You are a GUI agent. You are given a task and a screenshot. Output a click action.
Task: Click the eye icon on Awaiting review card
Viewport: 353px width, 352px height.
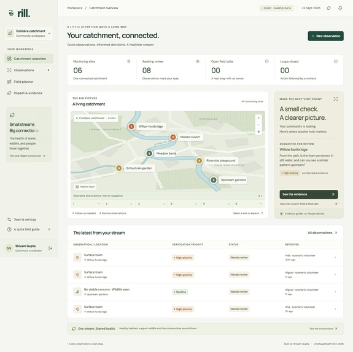[x=198, y=61]
